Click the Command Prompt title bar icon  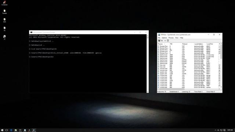pos(31,32)
